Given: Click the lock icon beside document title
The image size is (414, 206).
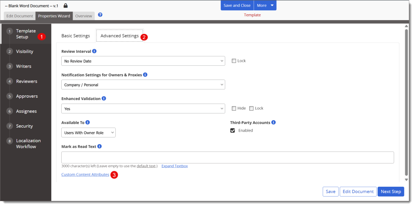Looking at the screenshot, I should click(66, 6).
